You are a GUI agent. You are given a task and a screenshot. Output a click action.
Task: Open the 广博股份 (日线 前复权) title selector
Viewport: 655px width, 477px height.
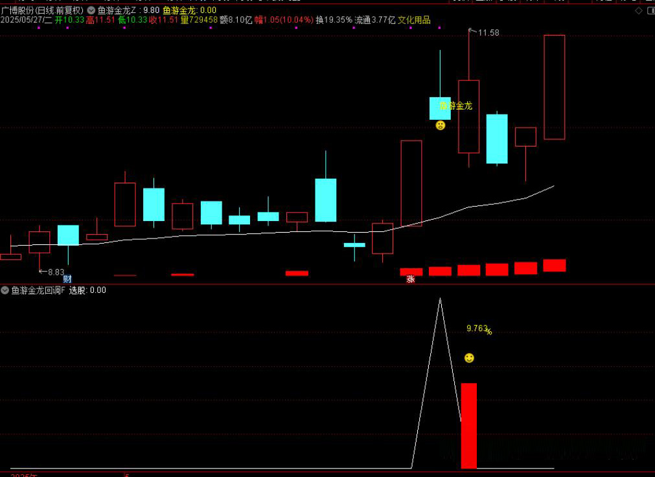[42, 11]
